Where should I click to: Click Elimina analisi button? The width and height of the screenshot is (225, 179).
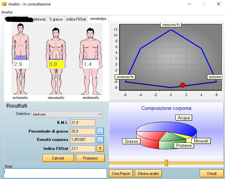tap(148, 174)
